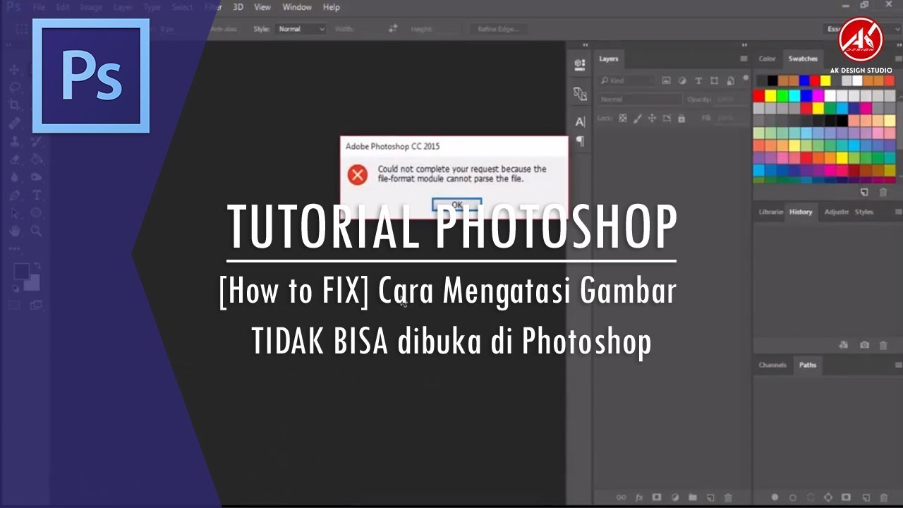This screenshot has width=903, height=508.
Task: Open the Style dropdown set to Normal
Action: (301, 29)
